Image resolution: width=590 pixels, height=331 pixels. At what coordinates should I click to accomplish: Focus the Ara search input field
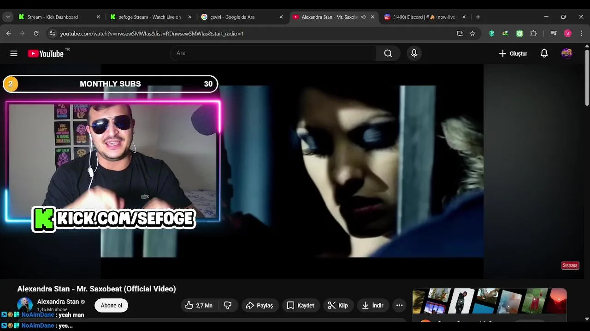pos(273,53)
